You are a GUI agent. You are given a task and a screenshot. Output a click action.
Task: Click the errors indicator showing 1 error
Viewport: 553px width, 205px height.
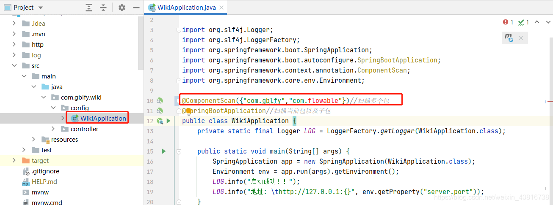[508, 22]
